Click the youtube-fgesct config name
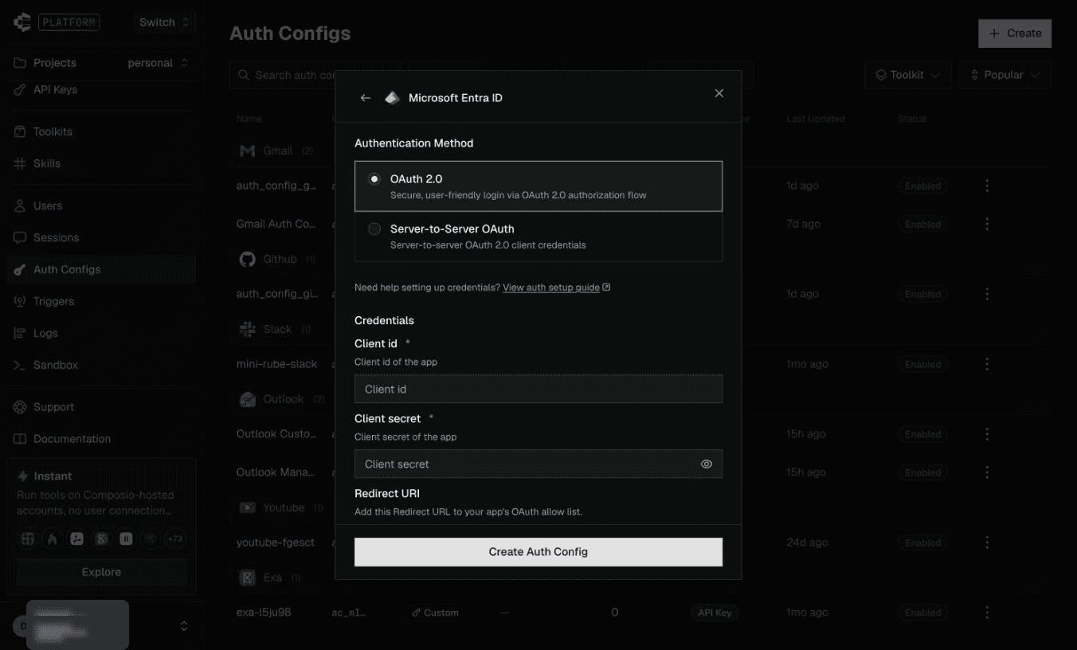This screenshot has width=1077, height=650. click(x=276, y=542)
